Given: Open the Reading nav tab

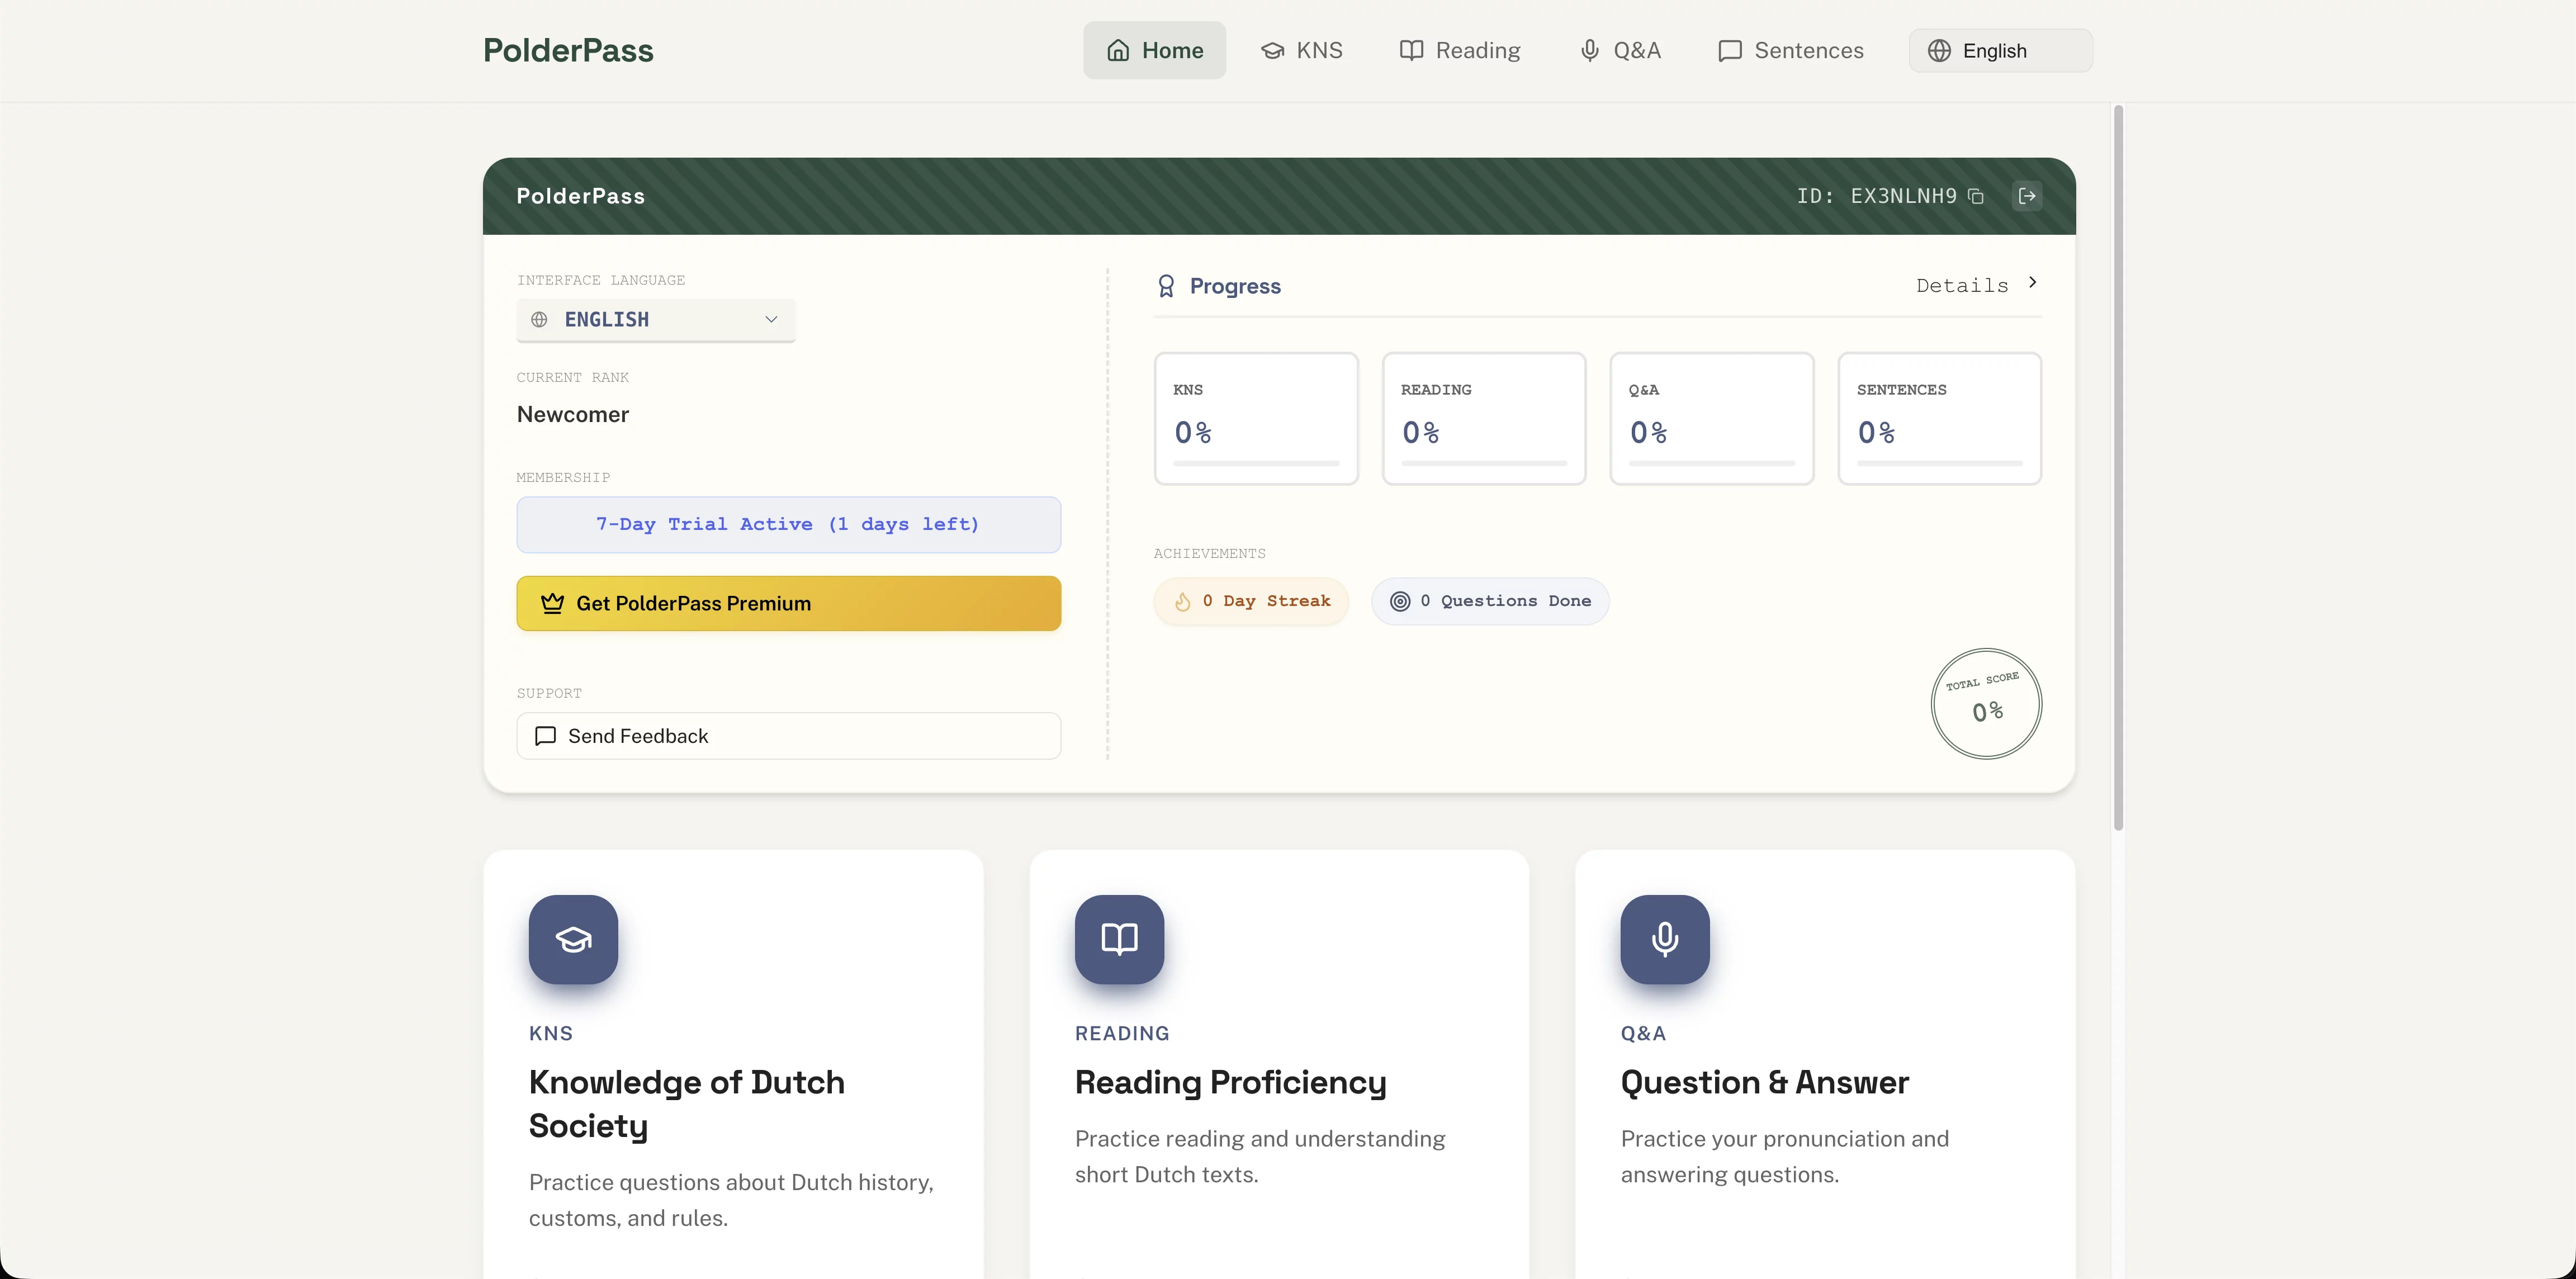Looking at the screenshot, I should 1460,51.
